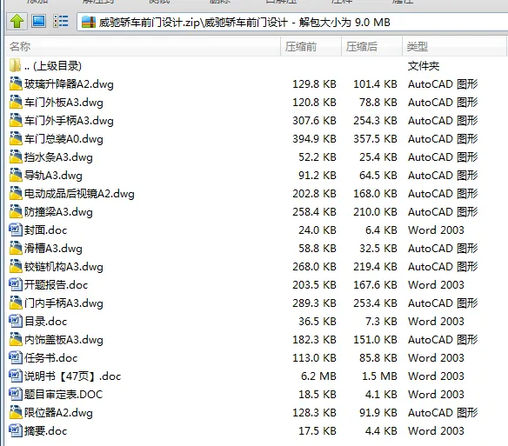Viewport: 508px width, 446px height.
Task: Click the 开题报告.doc Word icon
Action: click(x=16, y=284)
